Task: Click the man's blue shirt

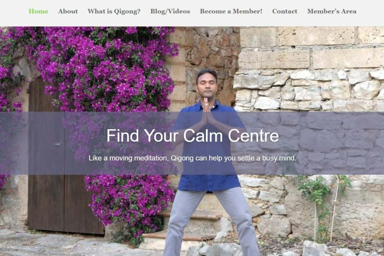Action: point(208,147)
